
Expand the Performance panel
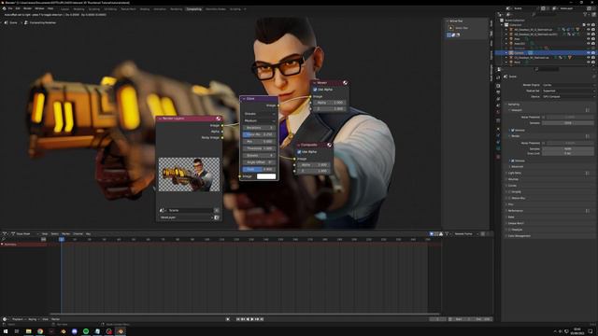point(515,211)
